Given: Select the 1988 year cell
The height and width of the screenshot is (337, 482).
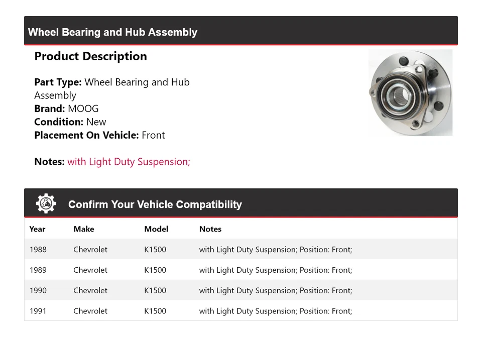Looking at the screenshot, I should tap(38, 250).
